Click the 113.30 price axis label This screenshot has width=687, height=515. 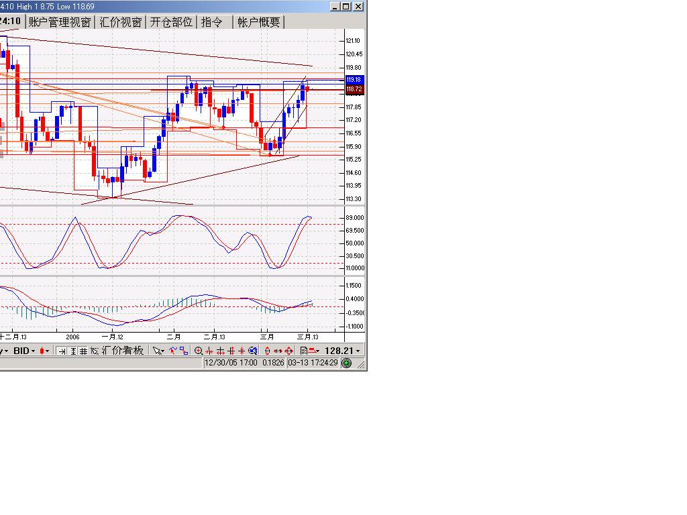coord(353,198)
